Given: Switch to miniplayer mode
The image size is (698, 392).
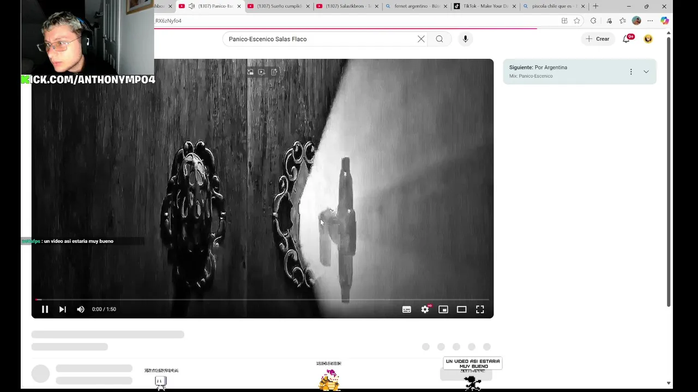Looking at the screenshot, I should [x=443, y=309].
